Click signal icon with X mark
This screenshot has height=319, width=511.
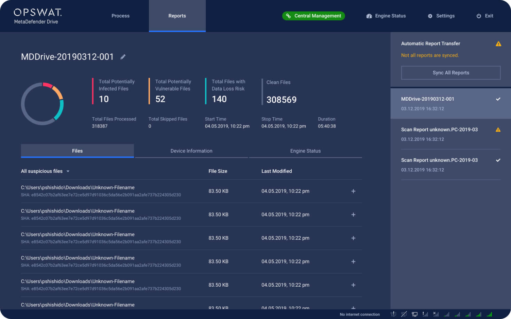pos(436,314)
